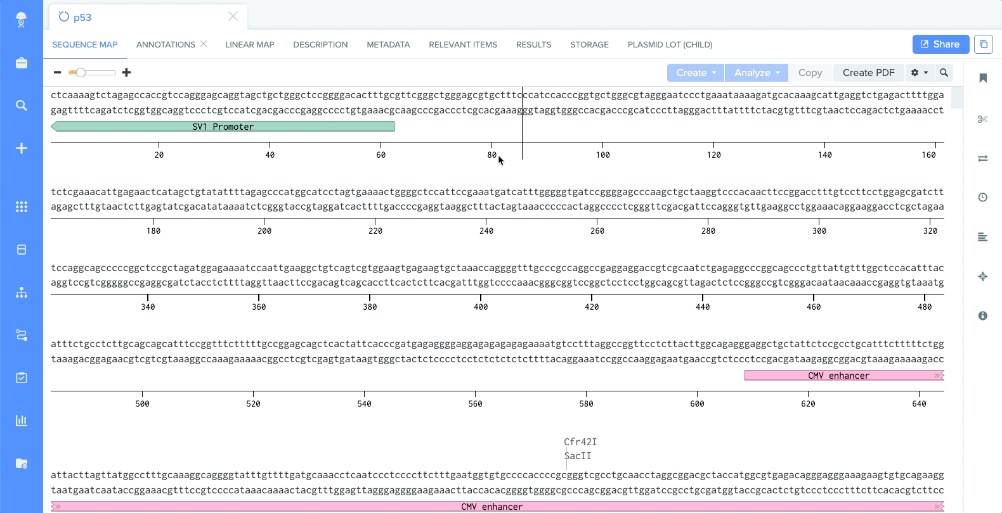Open the Description tab
1002x513 pixels.
(x=320, y=44)
